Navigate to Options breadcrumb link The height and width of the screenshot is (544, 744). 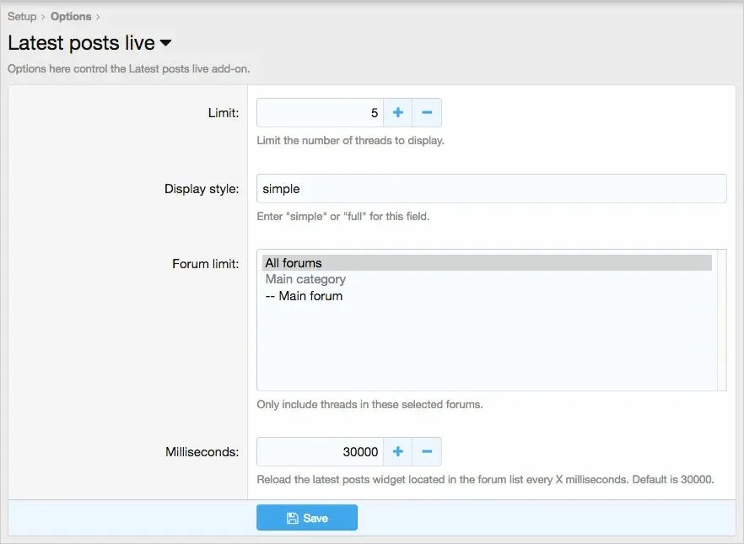click(71, 16)
